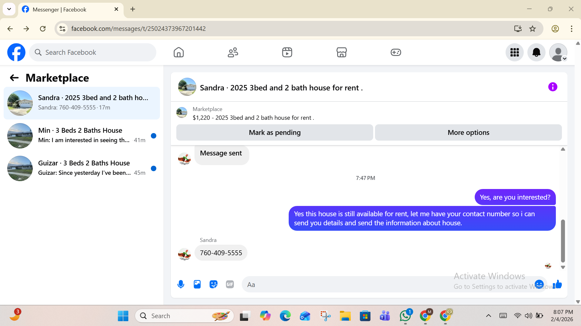Send a thumbs-up like
Screen dimensions: 581x326
click(x=557, y=284)
